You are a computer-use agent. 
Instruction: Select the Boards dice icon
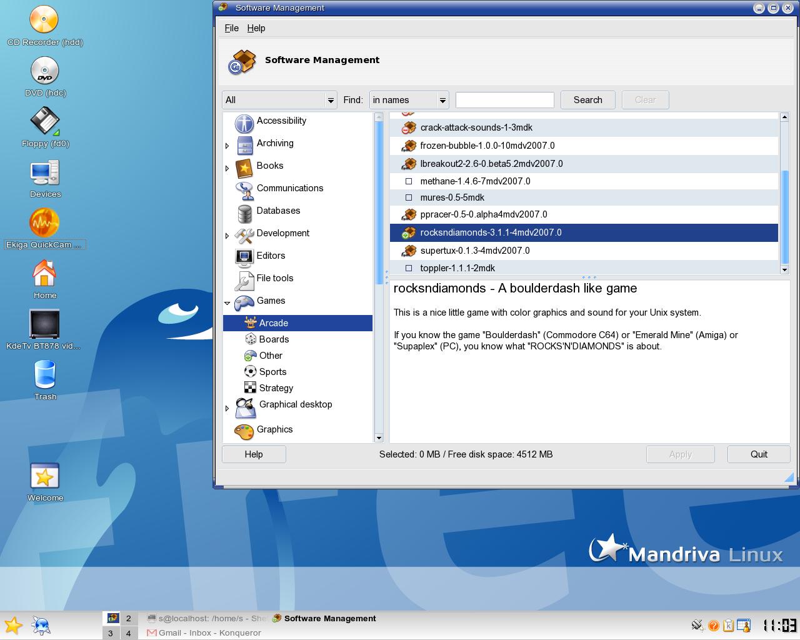[251, 339]
